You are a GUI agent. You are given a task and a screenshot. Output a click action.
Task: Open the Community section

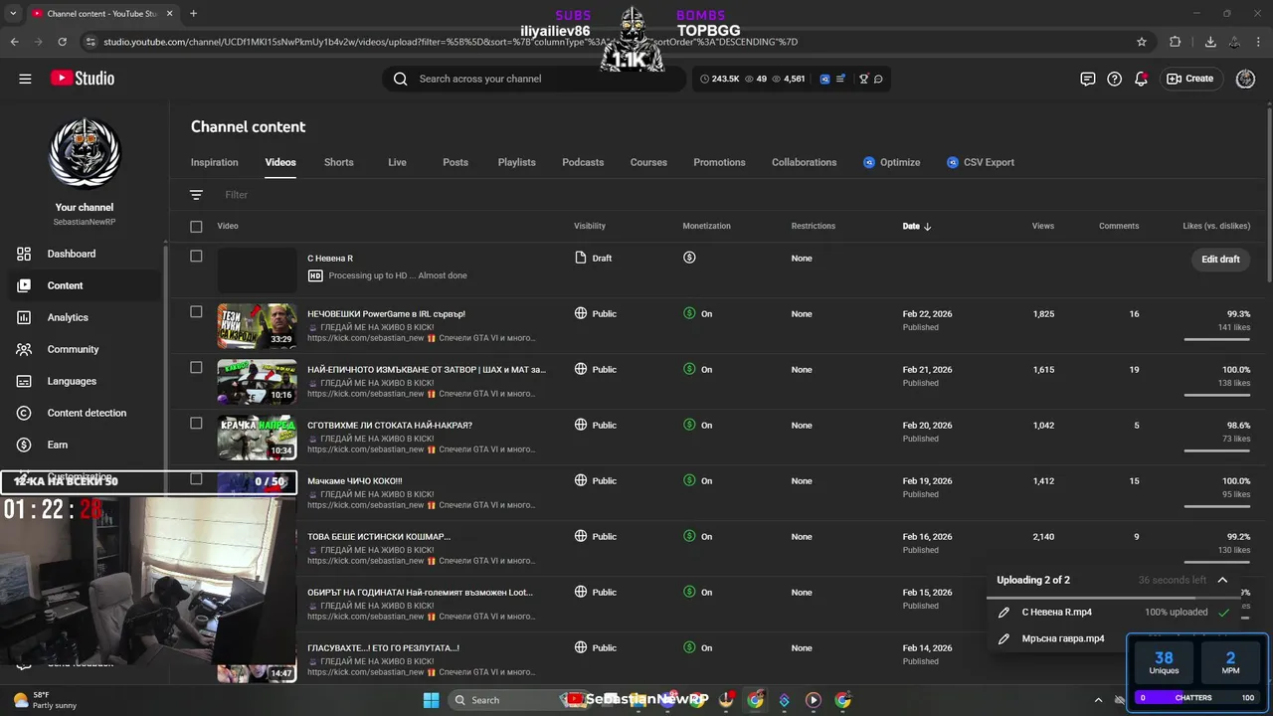[x=73, y=349]
